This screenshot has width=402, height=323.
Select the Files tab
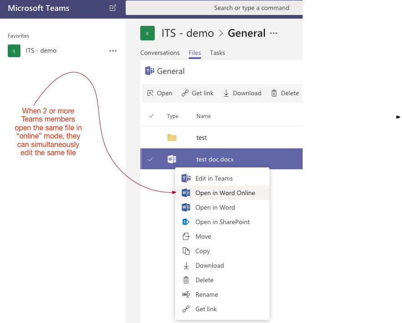195,53
